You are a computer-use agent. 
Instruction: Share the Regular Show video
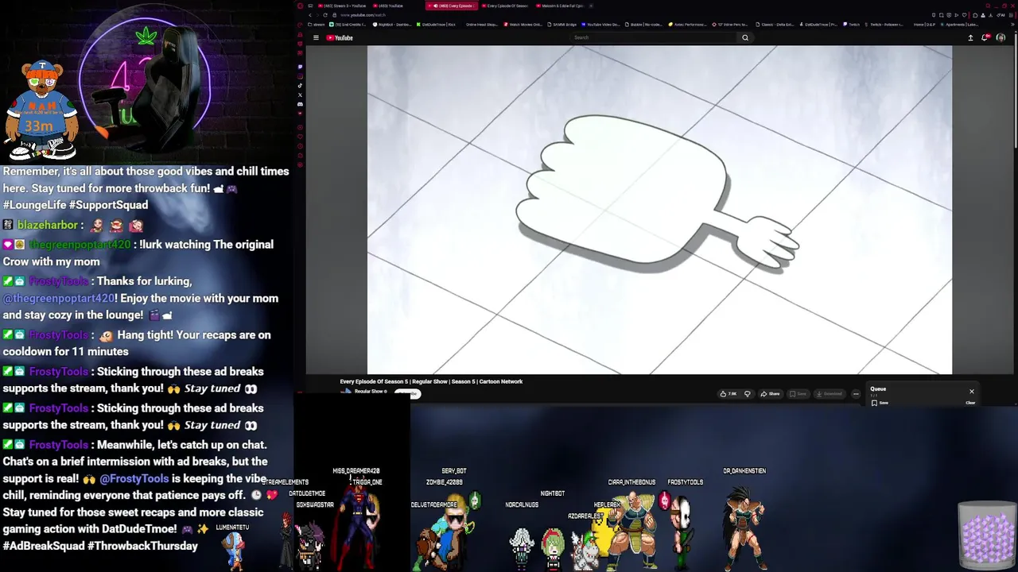pyautogui.click(x=770, y=393)
